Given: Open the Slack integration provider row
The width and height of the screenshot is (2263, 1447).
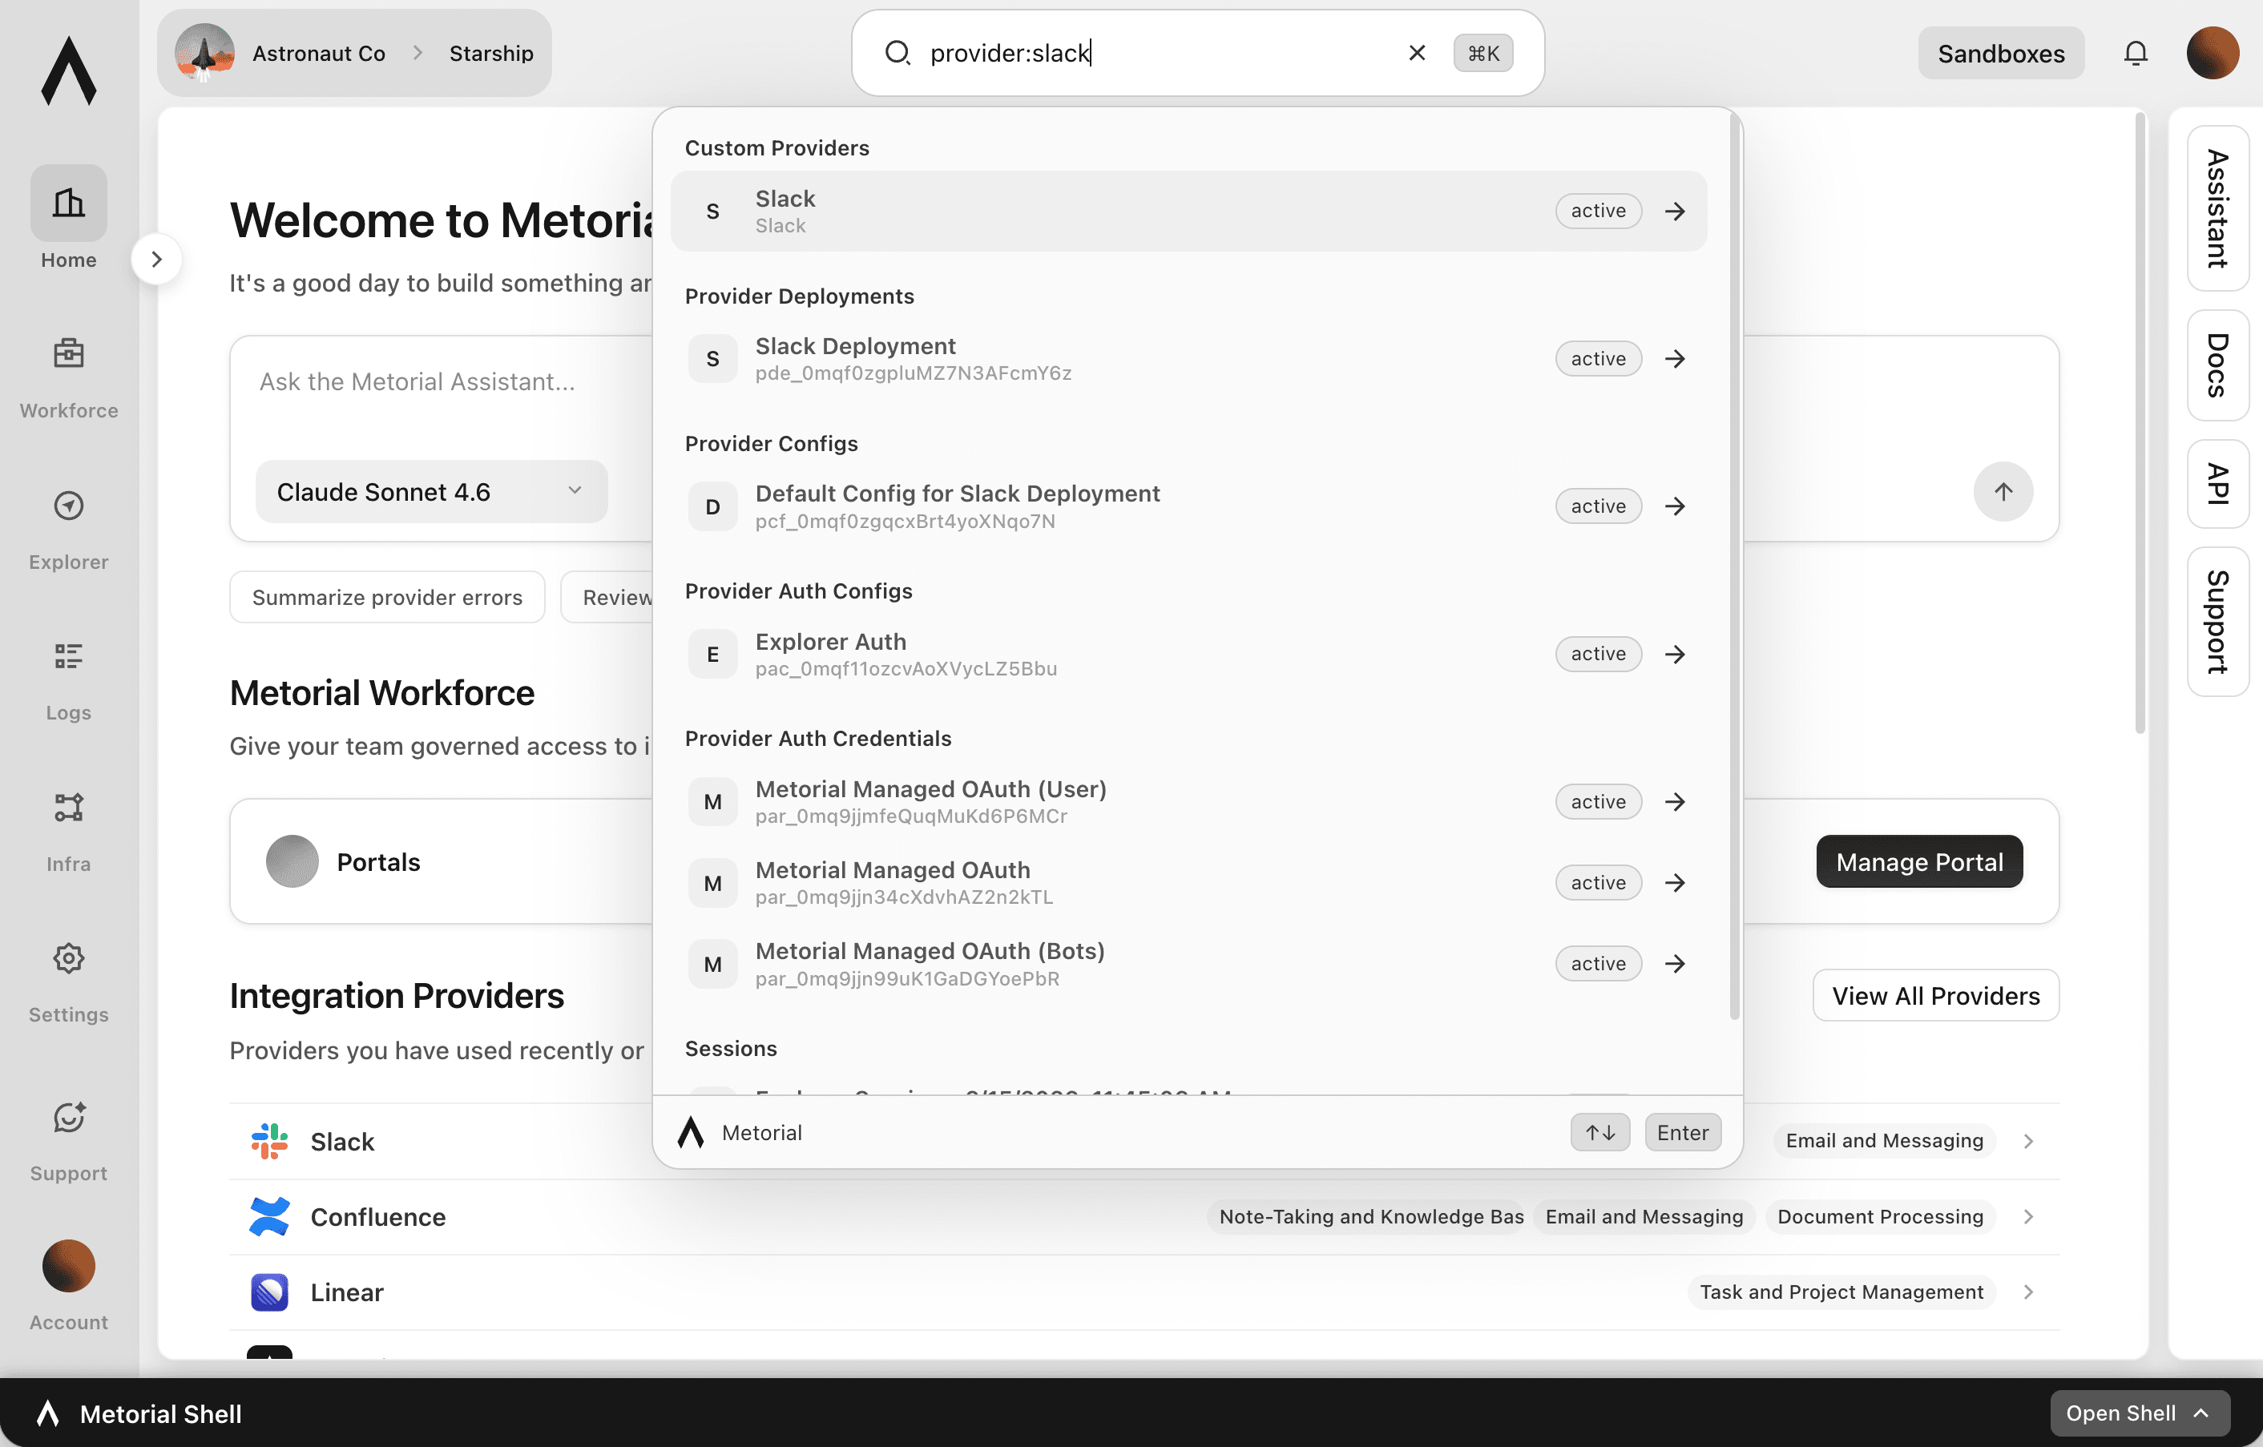Looking at the screenshot, I should tap(1144, 1141).
